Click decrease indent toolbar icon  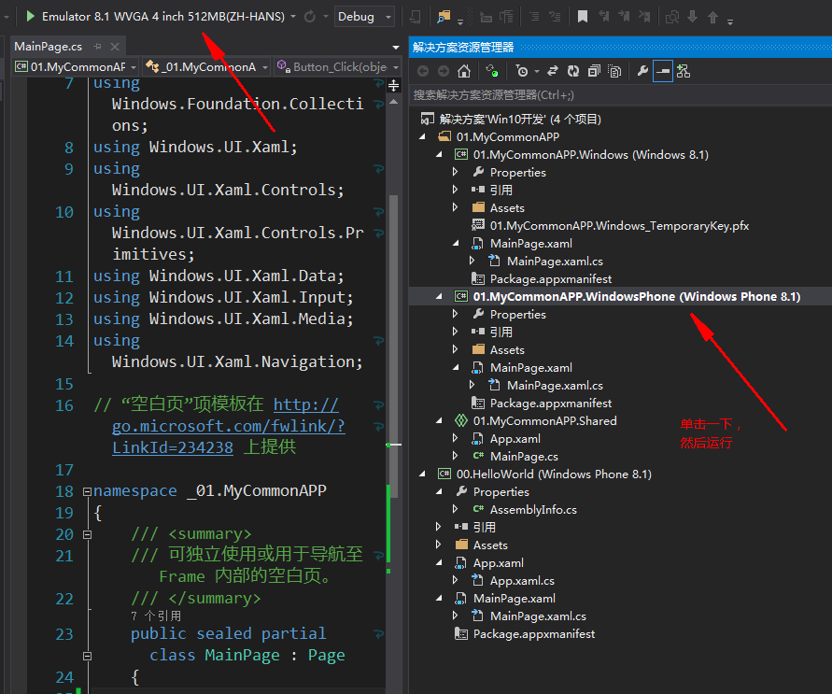click(x=534, y=17)
